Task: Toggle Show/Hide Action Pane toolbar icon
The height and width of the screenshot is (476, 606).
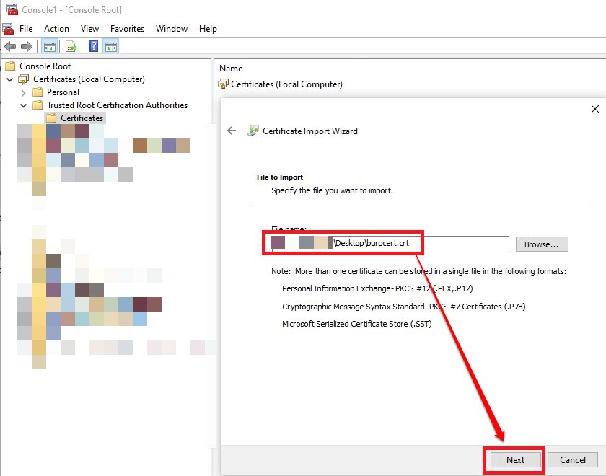Action: [x=110, y=47]
